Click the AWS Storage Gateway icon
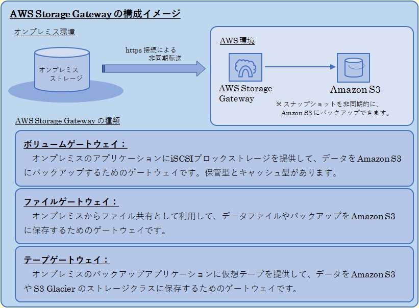This screenshot has height=308, width=419. point(245,67)
